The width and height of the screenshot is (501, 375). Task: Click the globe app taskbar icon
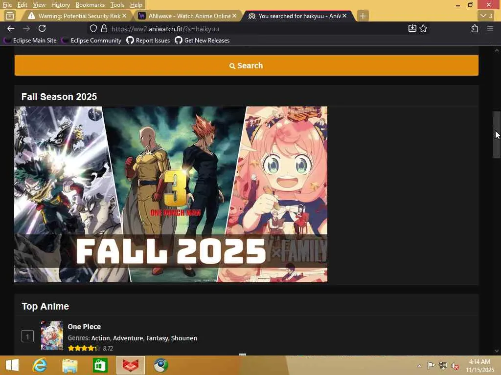click(160, 365)
